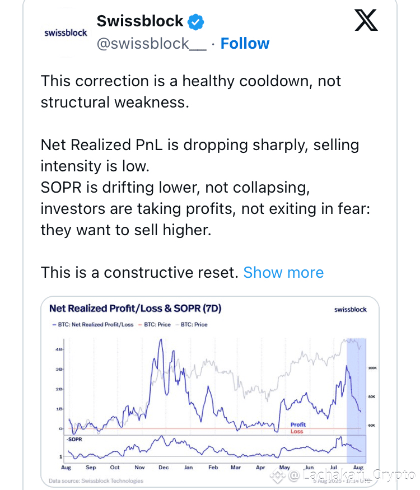
Task: Open the Net Realized Profit/Loss chart image
Action: pos(210,391)
